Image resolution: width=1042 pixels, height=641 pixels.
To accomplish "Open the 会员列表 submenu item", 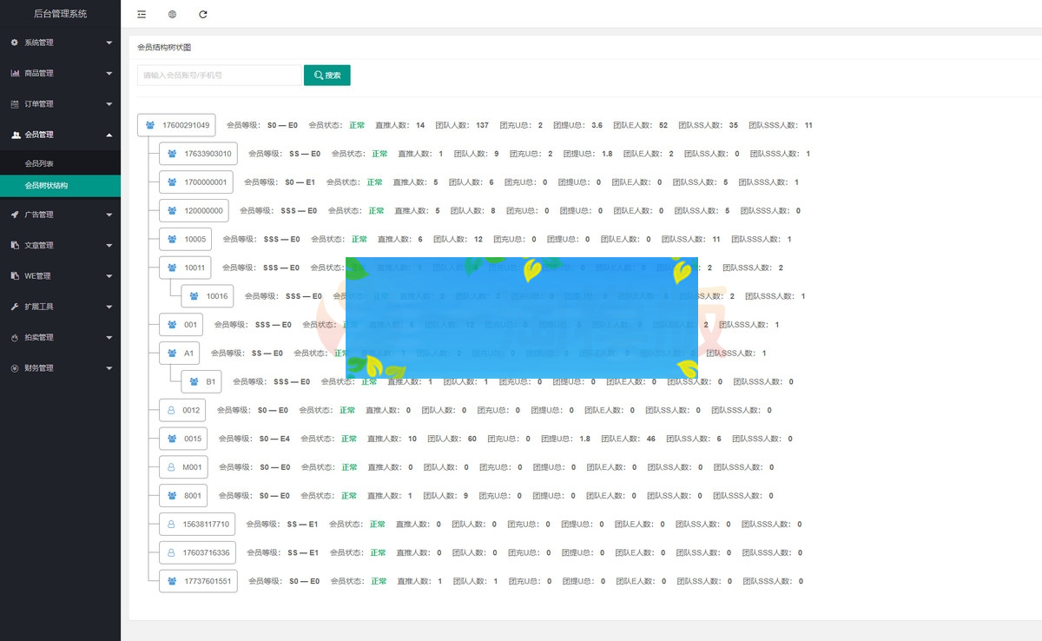I will click(40, 163).
